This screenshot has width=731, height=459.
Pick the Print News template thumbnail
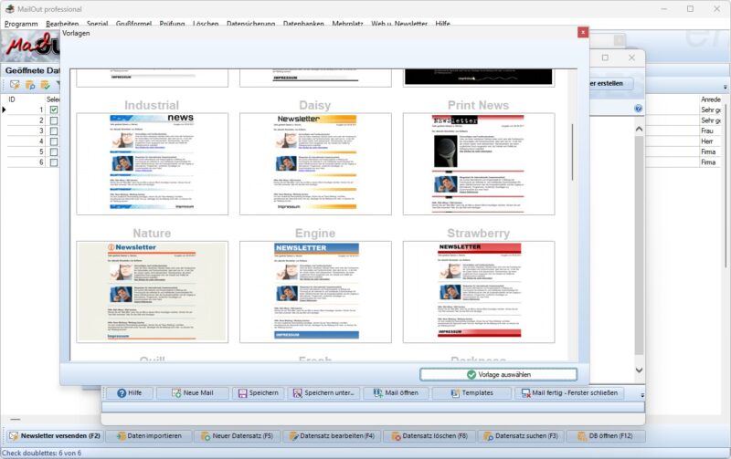coord(479,164)
